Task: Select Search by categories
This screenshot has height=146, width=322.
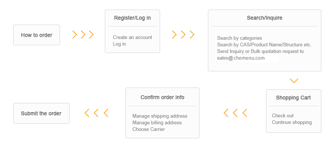Action: click(240, 38)
